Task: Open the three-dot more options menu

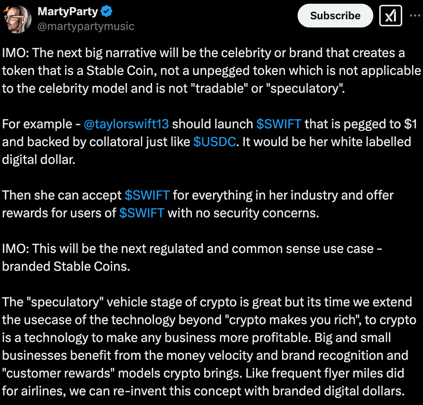Action: point(415,16)
